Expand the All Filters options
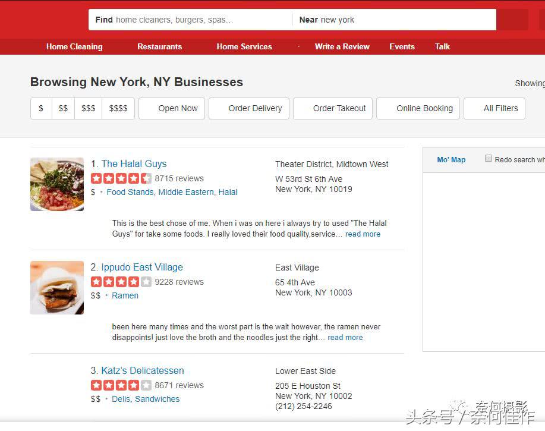Screen dimensions: 545x431 pyautogui.click(x=494, y=108)
